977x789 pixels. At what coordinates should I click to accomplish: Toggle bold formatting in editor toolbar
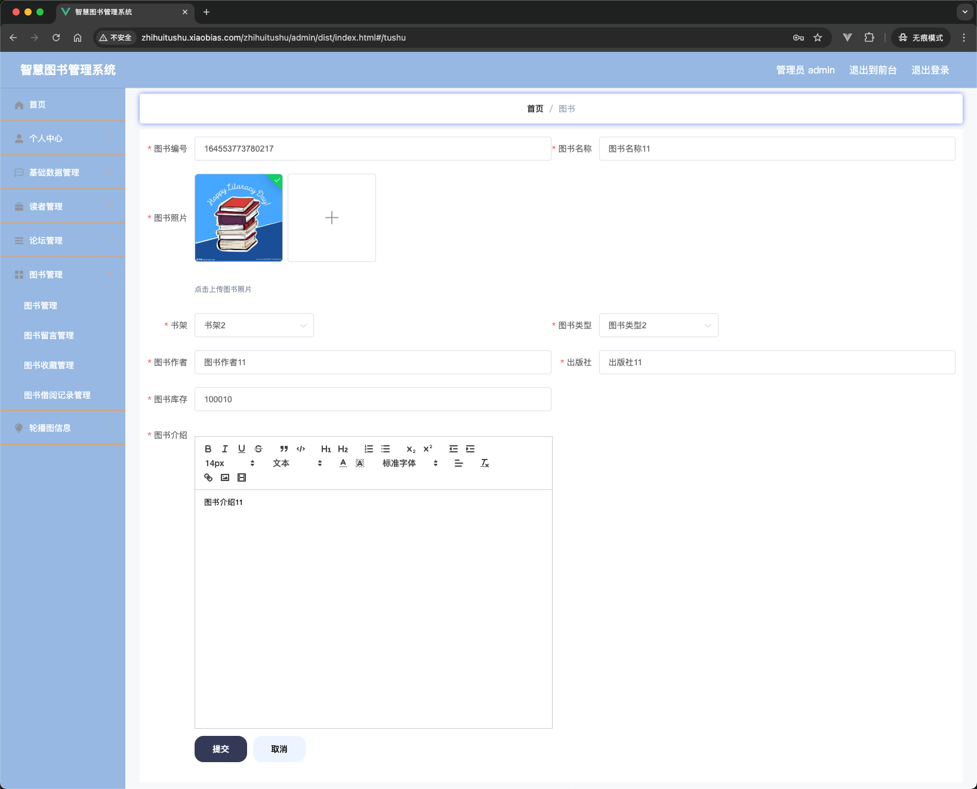208,449
